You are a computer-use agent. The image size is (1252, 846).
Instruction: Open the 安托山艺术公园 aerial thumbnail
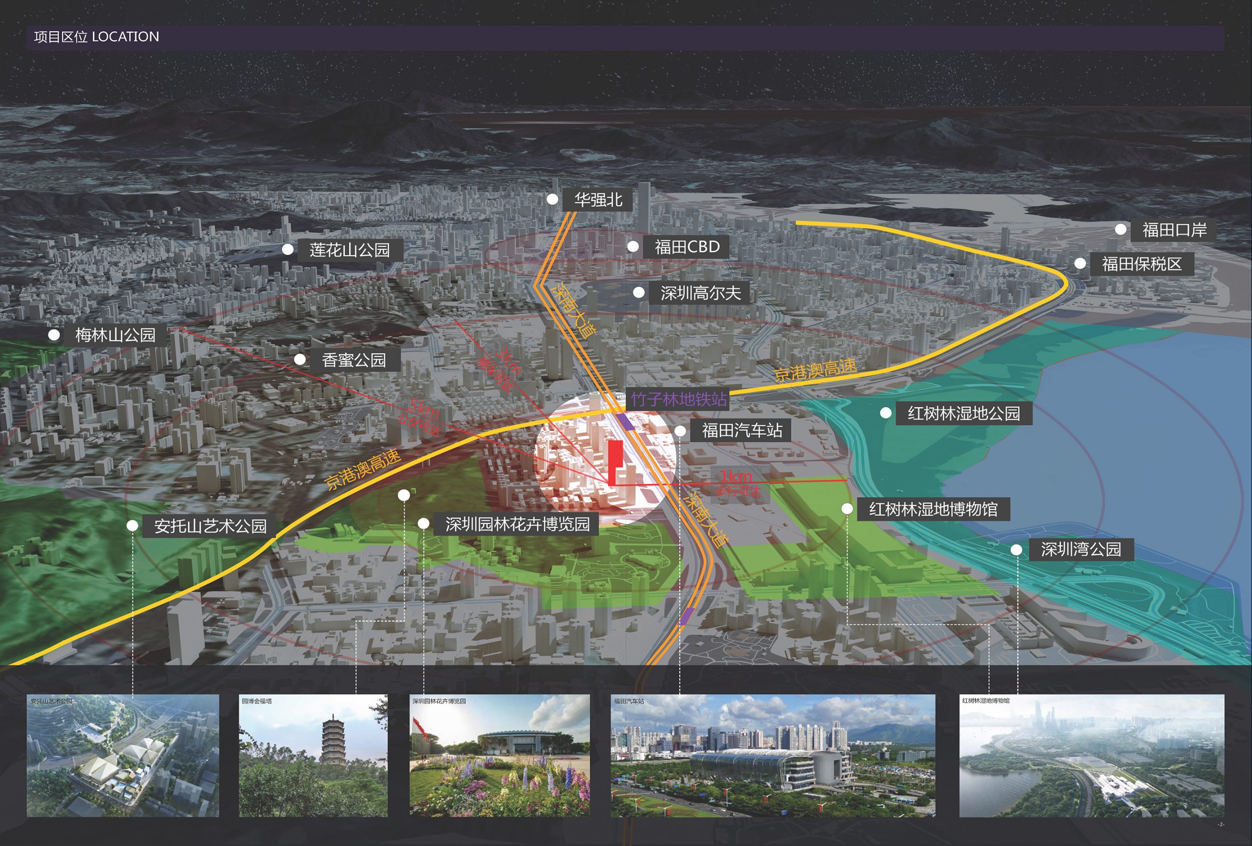pyautogui.click(x=123, y=756)
